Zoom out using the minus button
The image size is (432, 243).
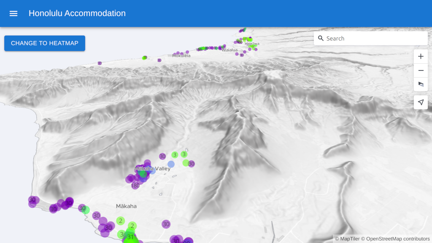[421, 70]
